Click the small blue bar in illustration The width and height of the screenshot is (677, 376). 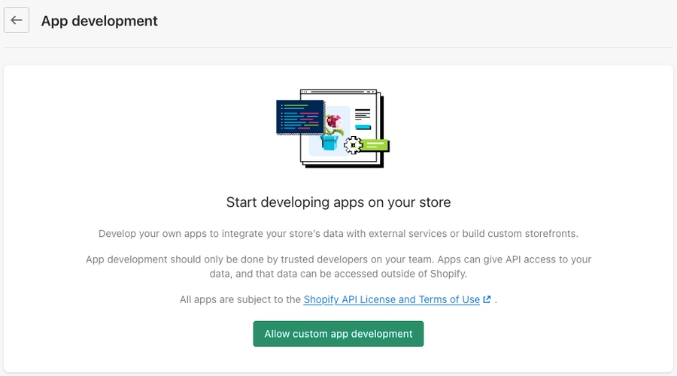coord(363,127)
